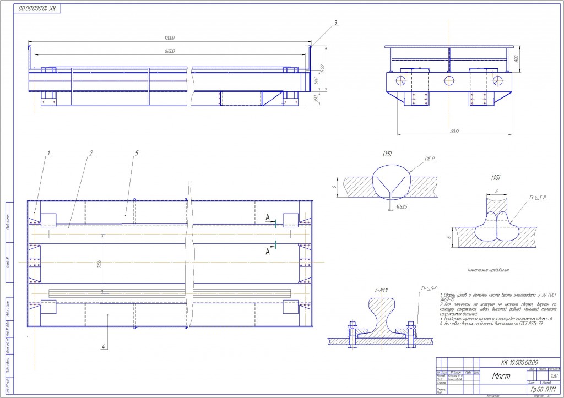Select the Т3 weld designation label

[538, 198]
